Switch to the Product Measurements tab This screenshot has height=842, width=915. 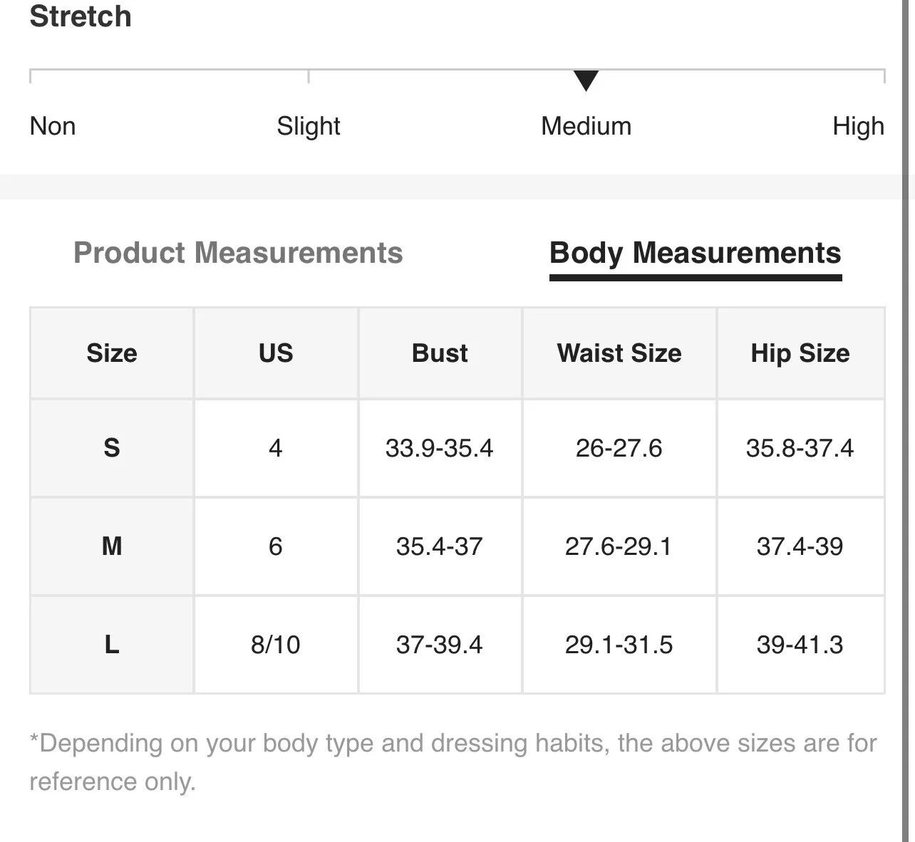[x=238, y=253]
